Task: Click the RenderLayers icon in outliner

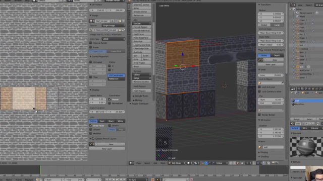Action: click(x=297, y=13)
